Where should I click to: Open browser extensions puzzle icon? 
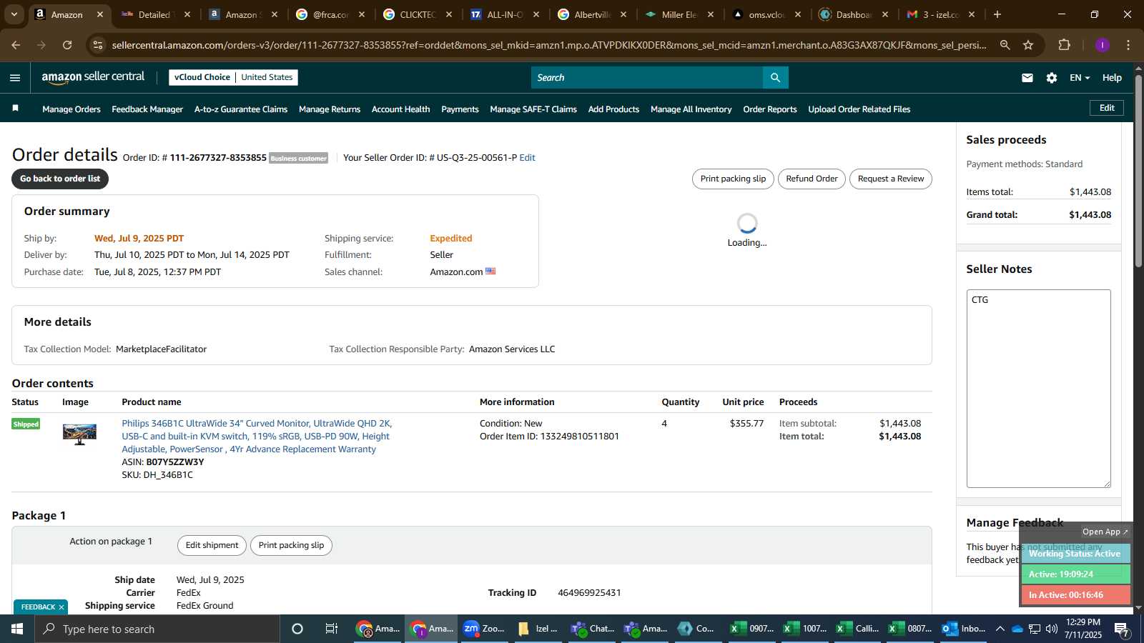click(1065, 45)
